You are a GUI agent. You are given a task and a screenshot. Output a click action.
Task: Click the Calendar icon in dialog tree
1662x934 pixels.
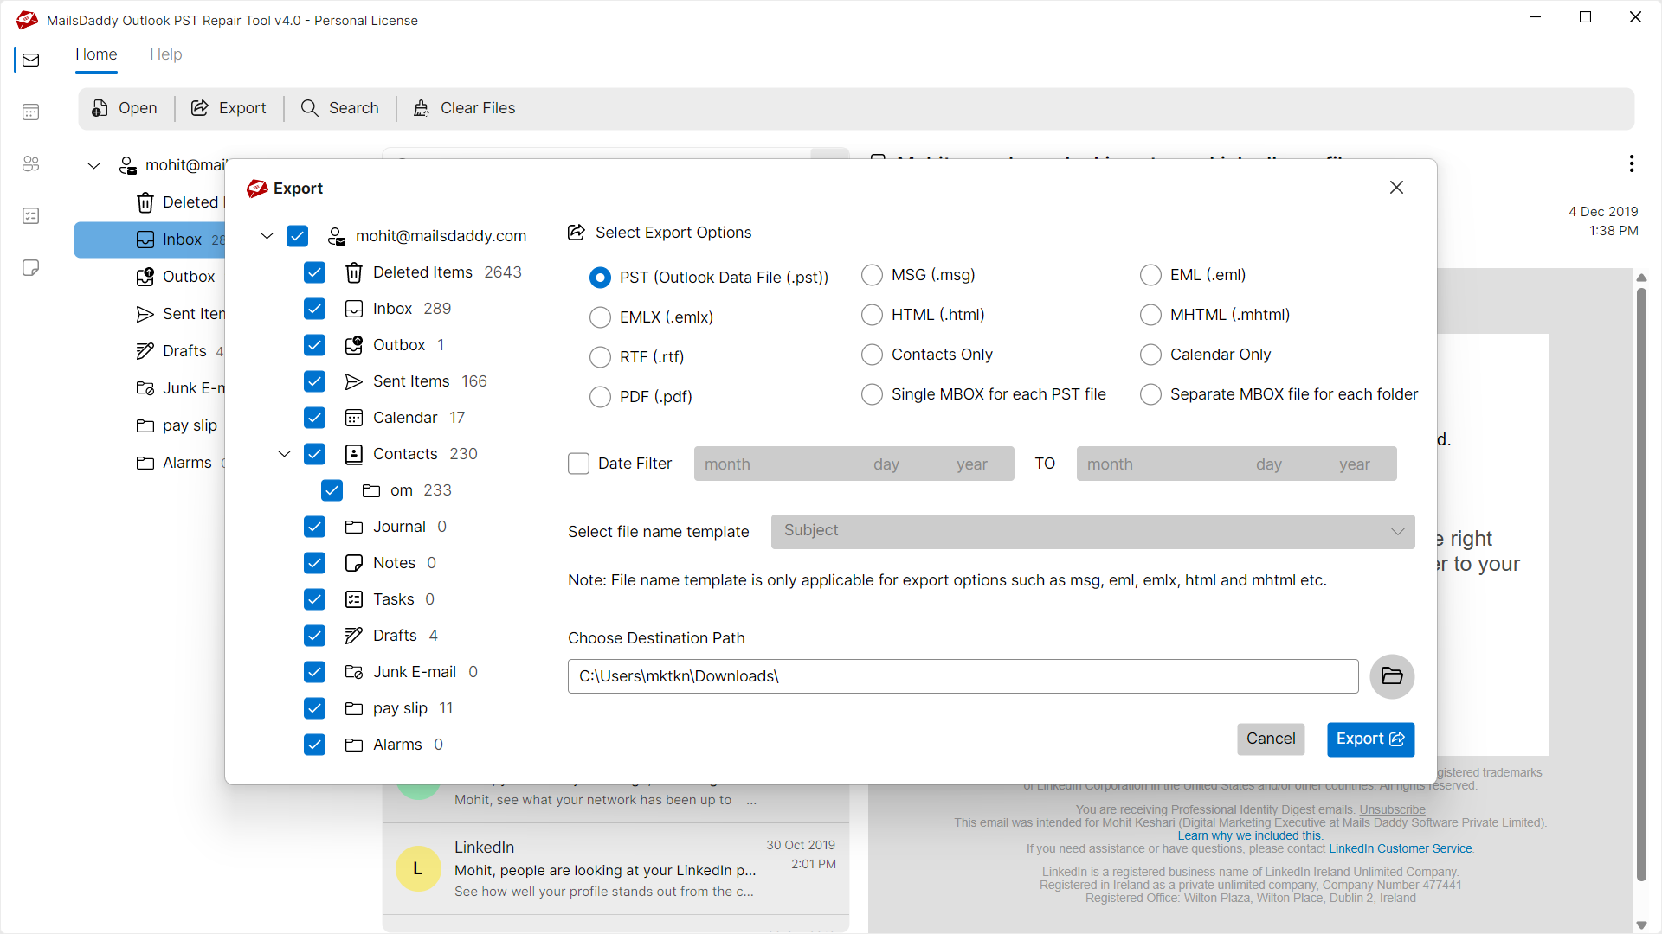click(354, 418)
